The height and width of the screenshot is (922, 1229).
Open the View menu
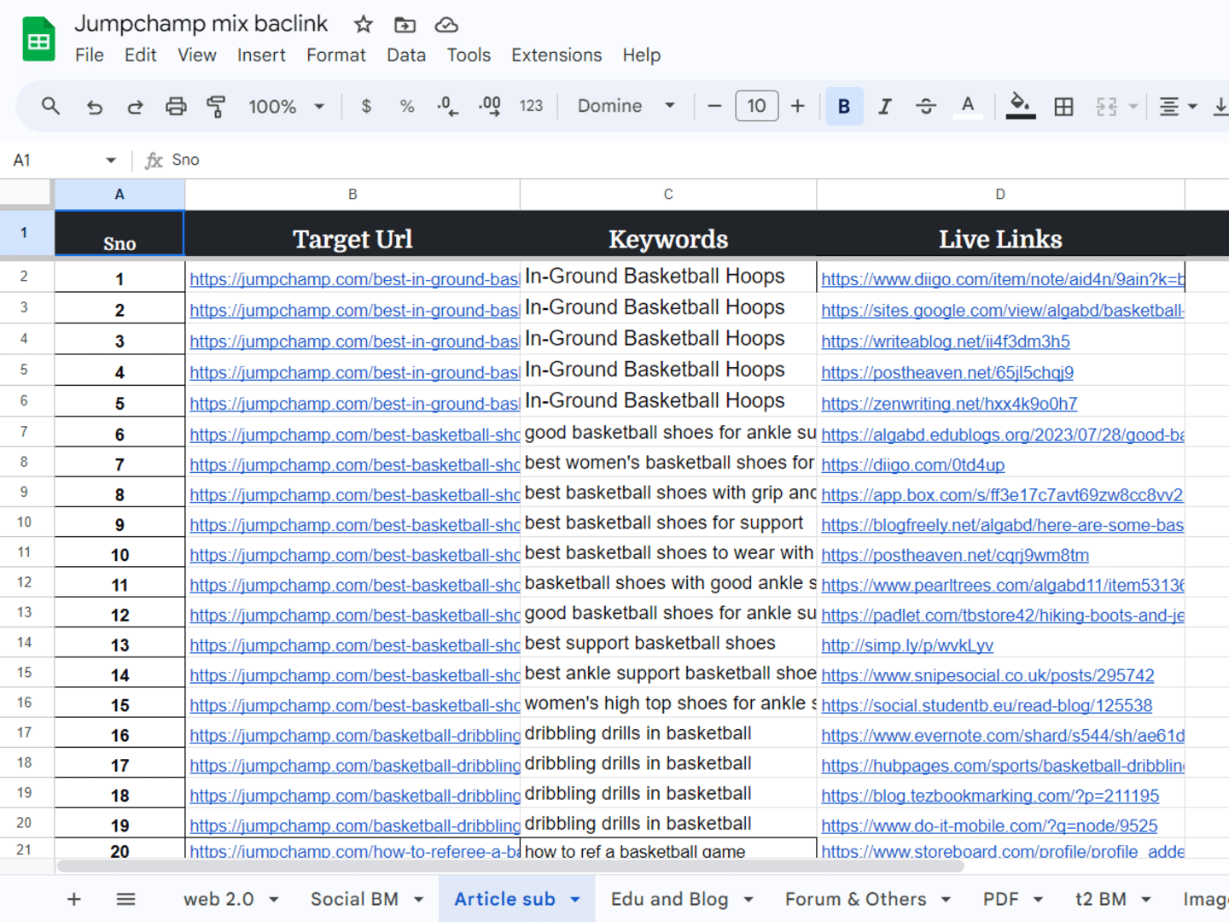pos(196,55)
